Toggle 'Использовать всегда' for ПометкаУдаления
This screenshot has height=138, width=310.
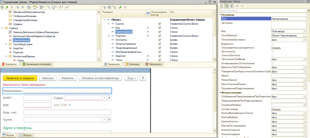point(160,44)
